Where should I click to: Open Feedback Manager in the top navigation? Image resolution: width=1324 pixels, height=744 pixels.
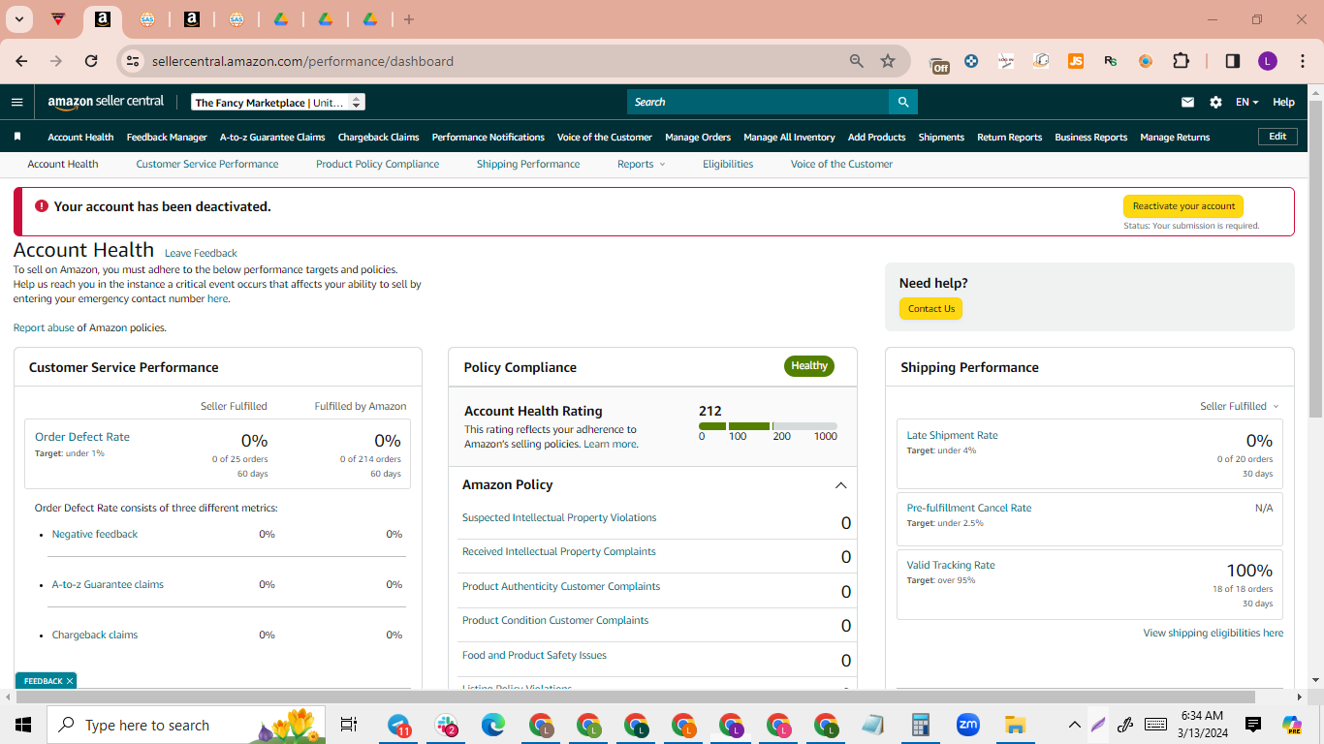(167, 137)
